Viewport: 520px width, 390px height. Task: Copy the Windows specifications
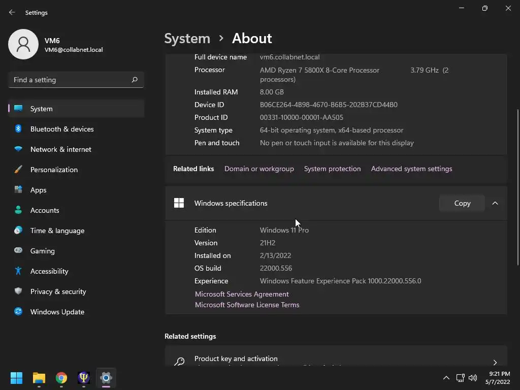[462, 203]
